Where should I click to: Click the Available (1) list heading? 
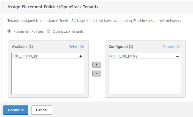click(22, 47)
